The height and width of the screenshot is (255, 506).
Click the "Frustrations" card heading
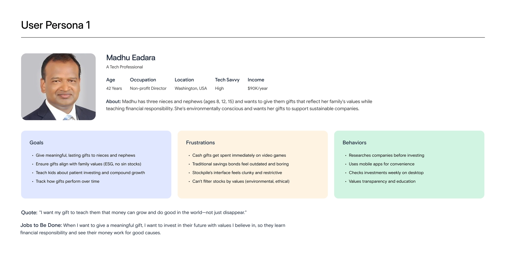coord(200,143)
